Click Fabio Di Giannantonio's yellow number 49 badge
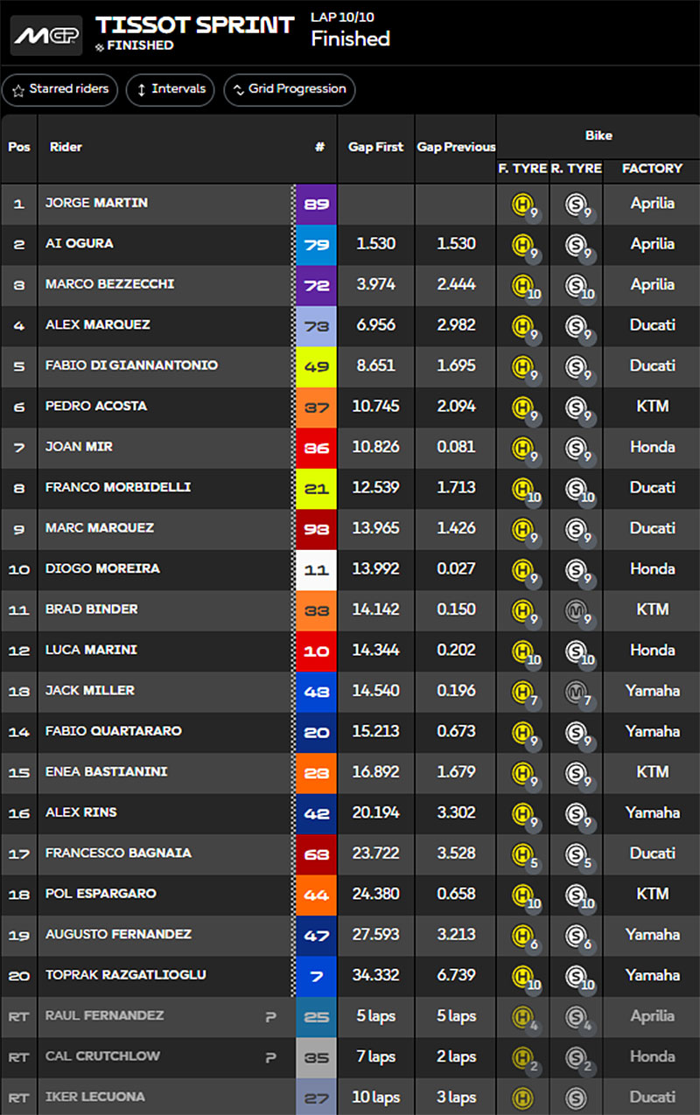Image resolution: width=700 pixels, height=1115 pixels. 316,366
